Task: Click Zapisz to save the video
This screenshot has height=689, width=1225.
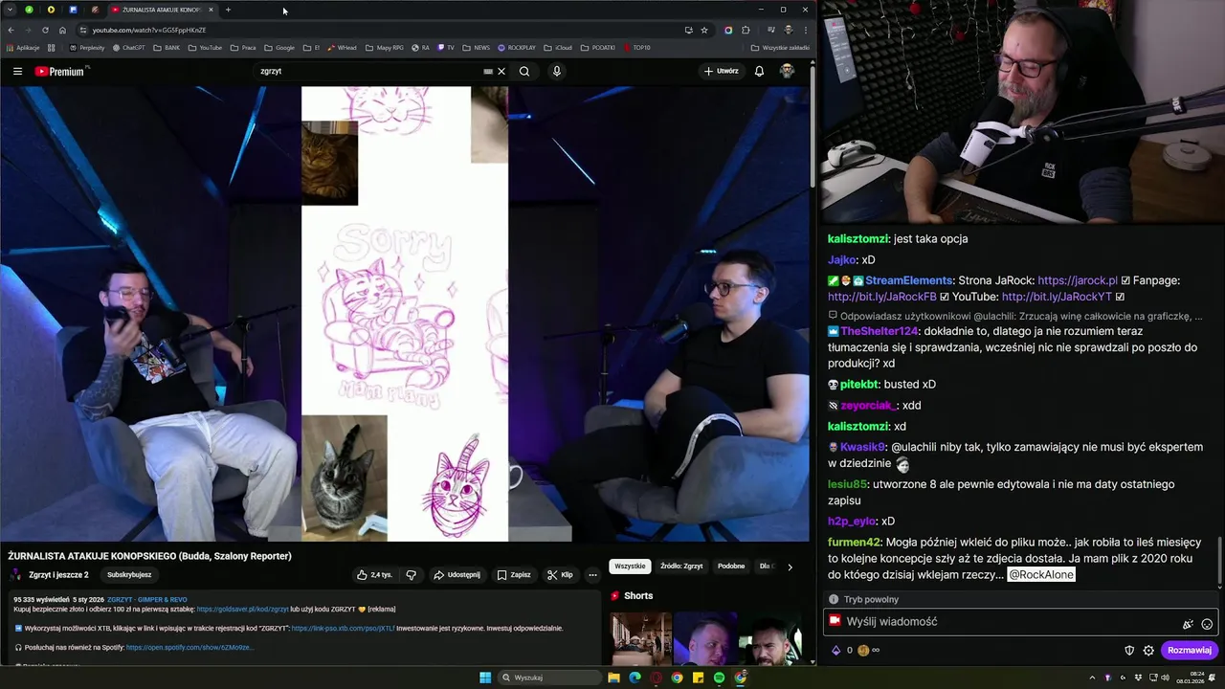Action: 514,575
